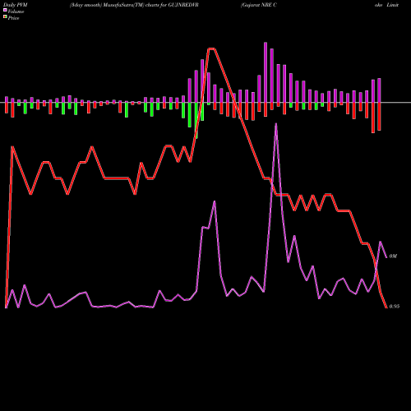Click the 0M volume axis label
The image size is (411, 411).
393,256
